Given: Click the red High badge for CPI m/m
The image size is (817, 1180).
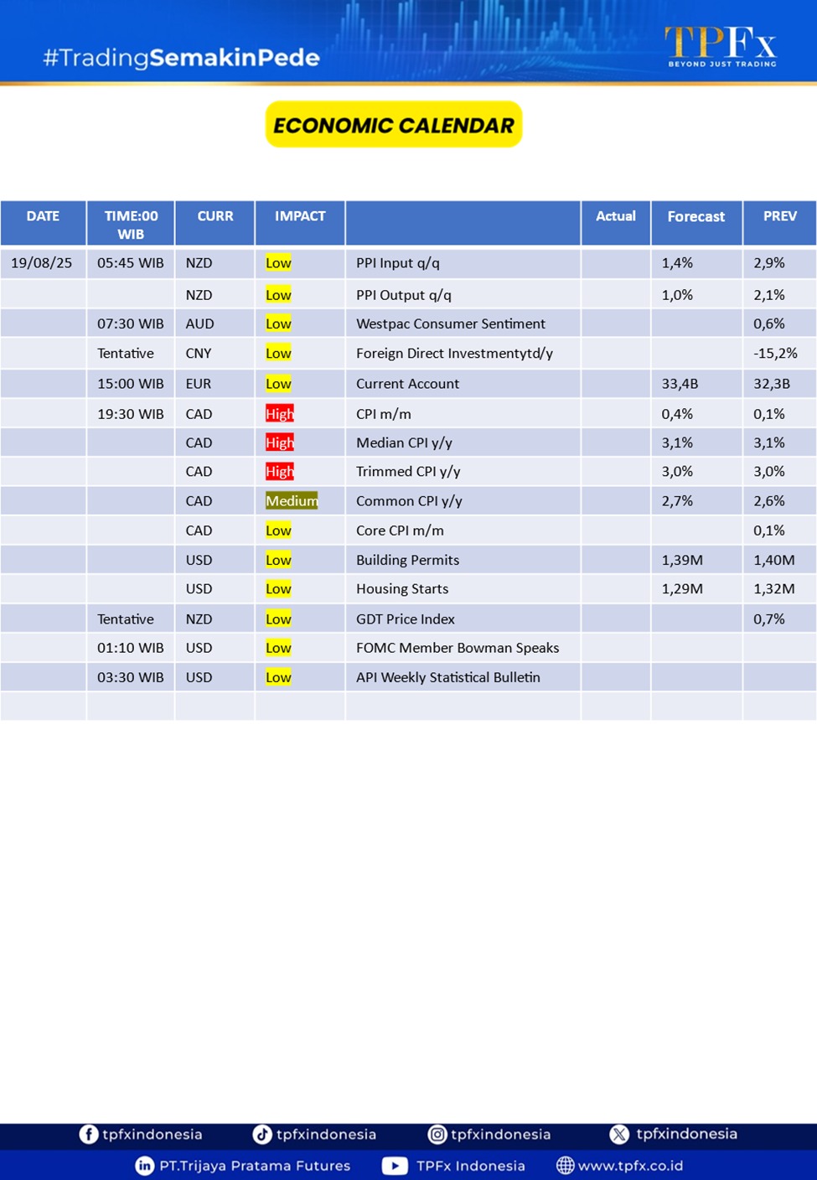Looking at the screenshot, I should tap(279, 414).
